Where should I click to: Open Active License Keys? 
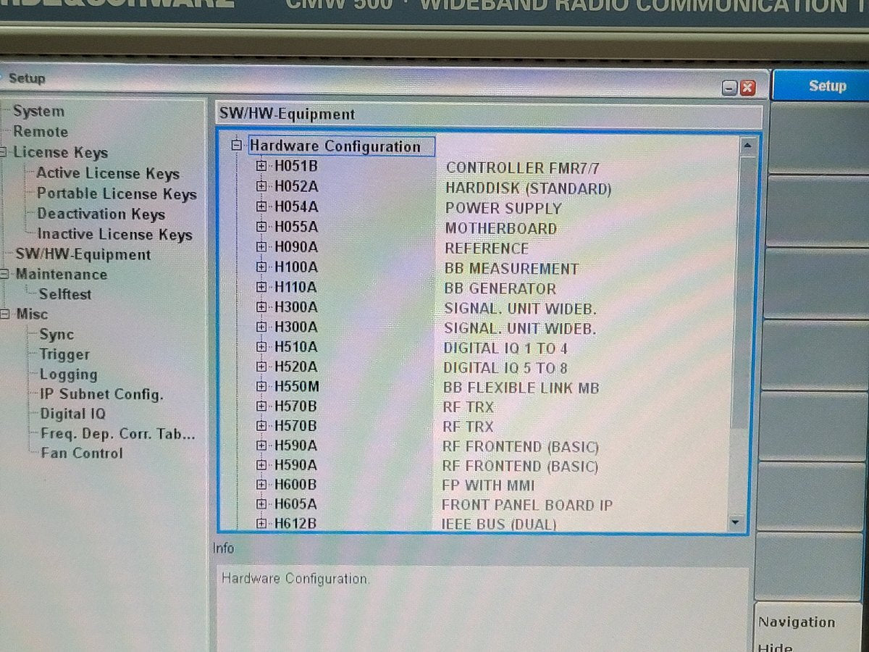[x=108, y=173]
